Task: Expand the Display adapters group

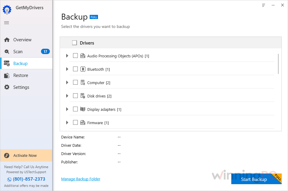Action: coord(67,109)
